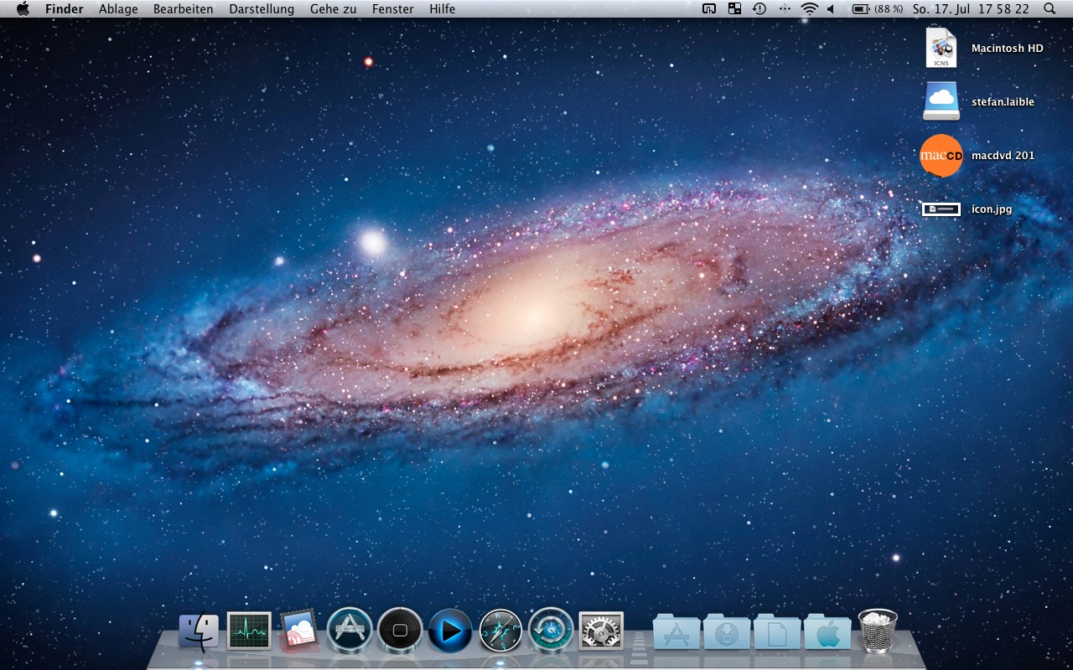The width and height of the screenshot is (1073, 670).
Task: Launch Activity Monitor from the Dock
Action: [x=249, y=631]
